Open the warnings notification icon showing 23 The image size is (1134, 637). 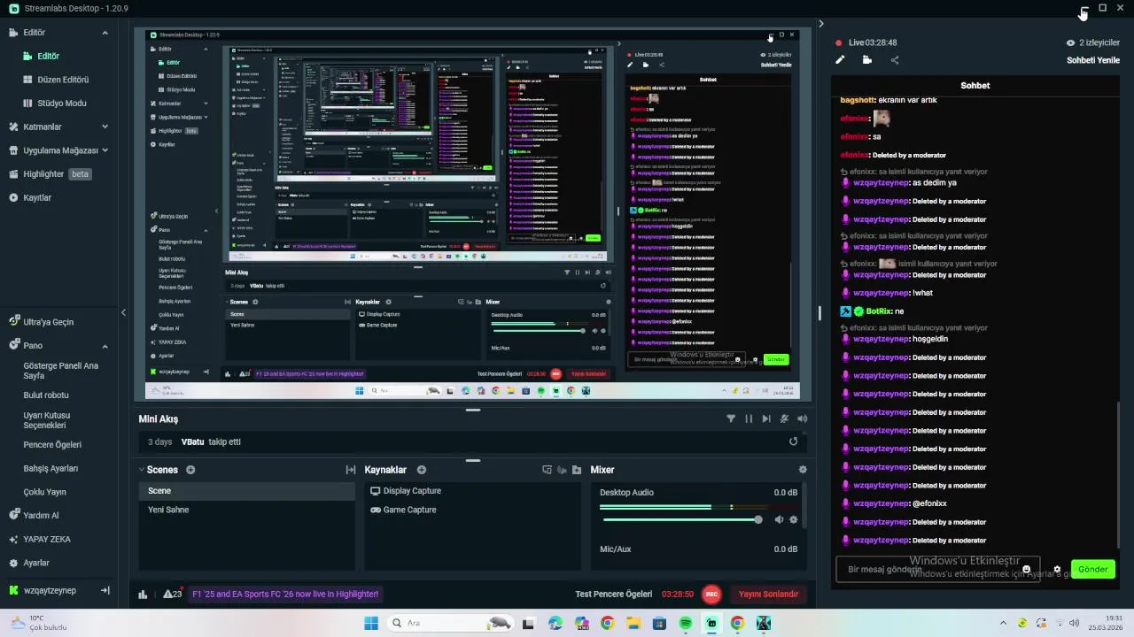point(173,594)
